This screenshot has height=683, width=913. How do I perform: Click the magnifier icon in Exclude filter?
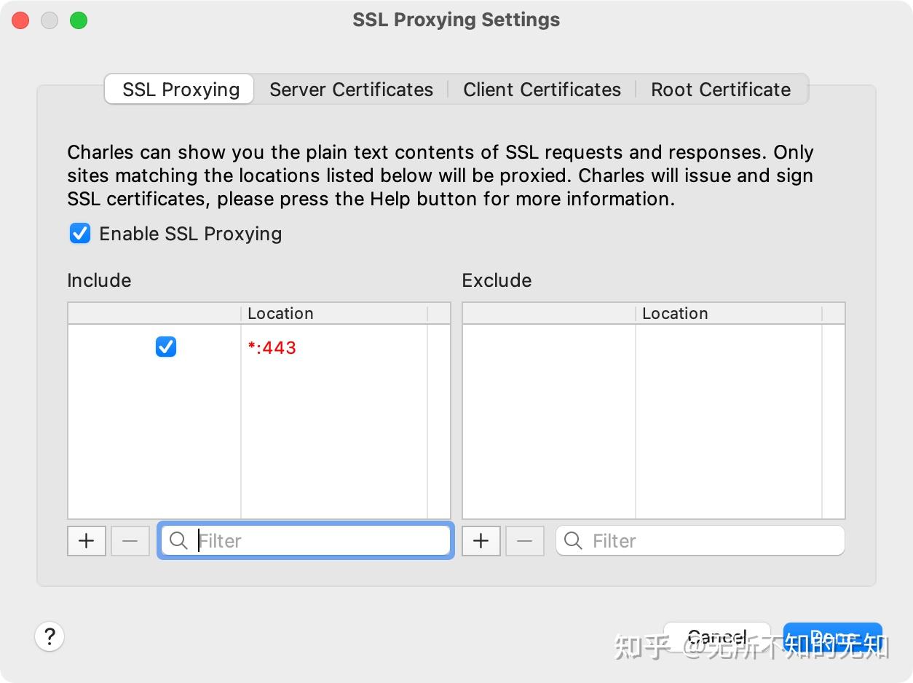point(573,541)
